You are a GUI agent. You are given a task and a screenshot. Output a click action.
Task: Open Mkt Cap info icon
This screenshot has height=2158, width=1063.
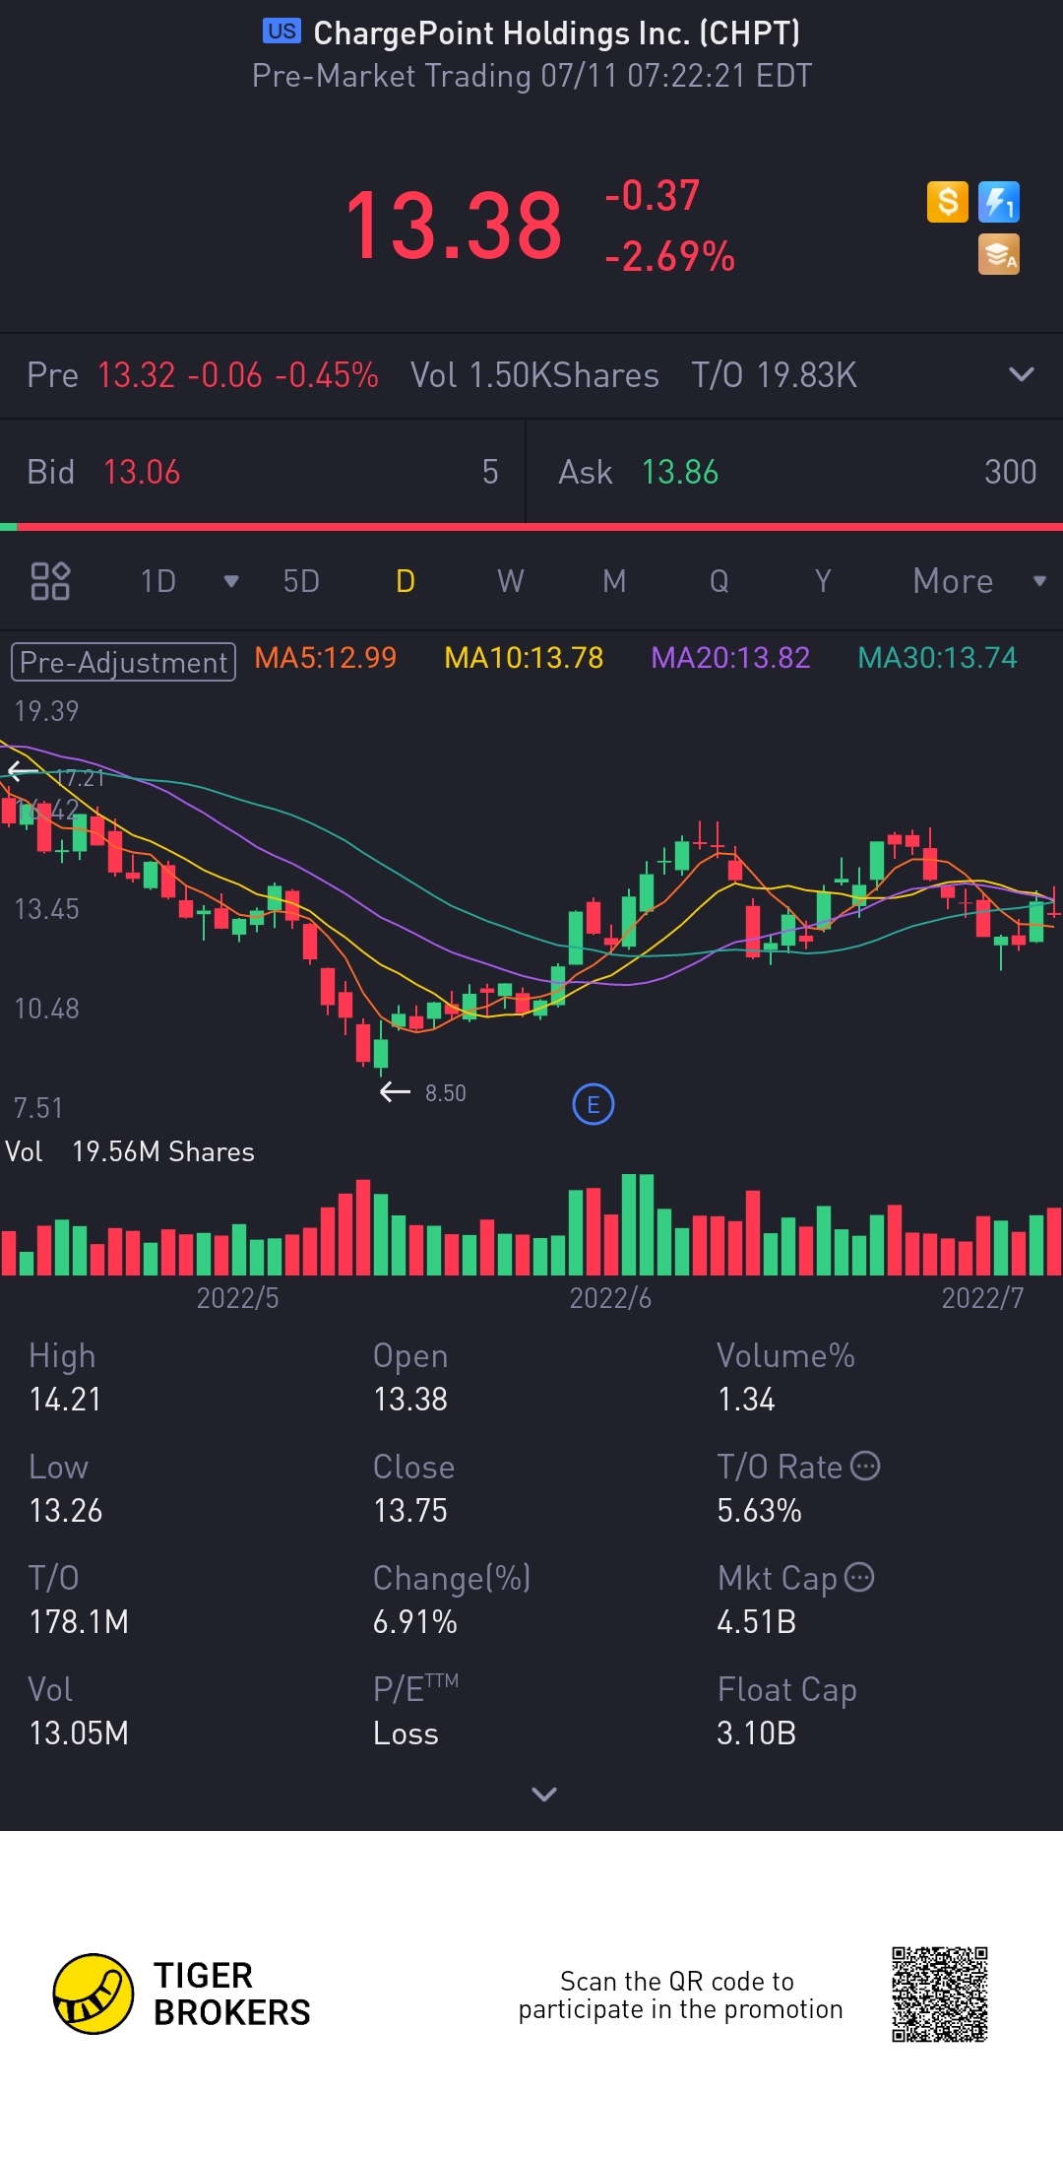pyautogui.click(x=859, y=1577)
